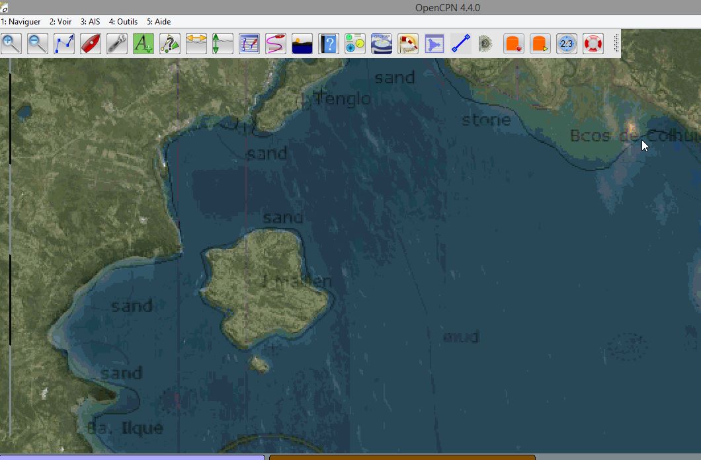701x460 pixels.
Task: Click the Ba. Ilque label on the chart
Action: point(125,428)
